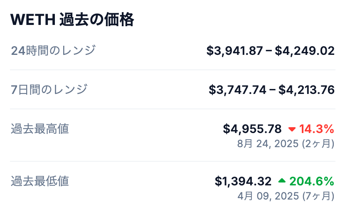Click the (2ヶ月) elapsed time text
Viewport: 355px width, 212px height.
(318, 144)
